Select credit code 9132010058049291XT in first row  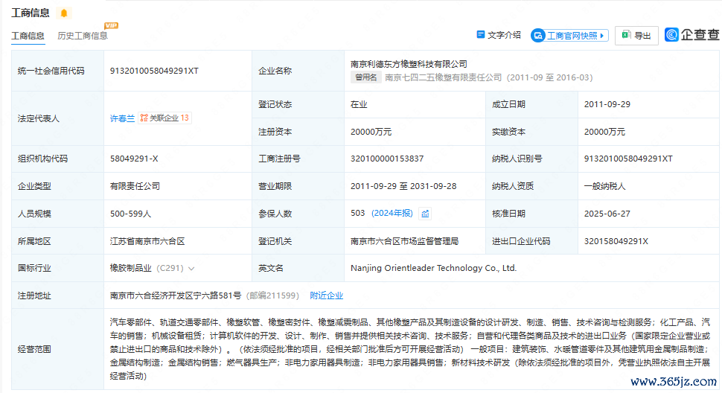[154, 71]
